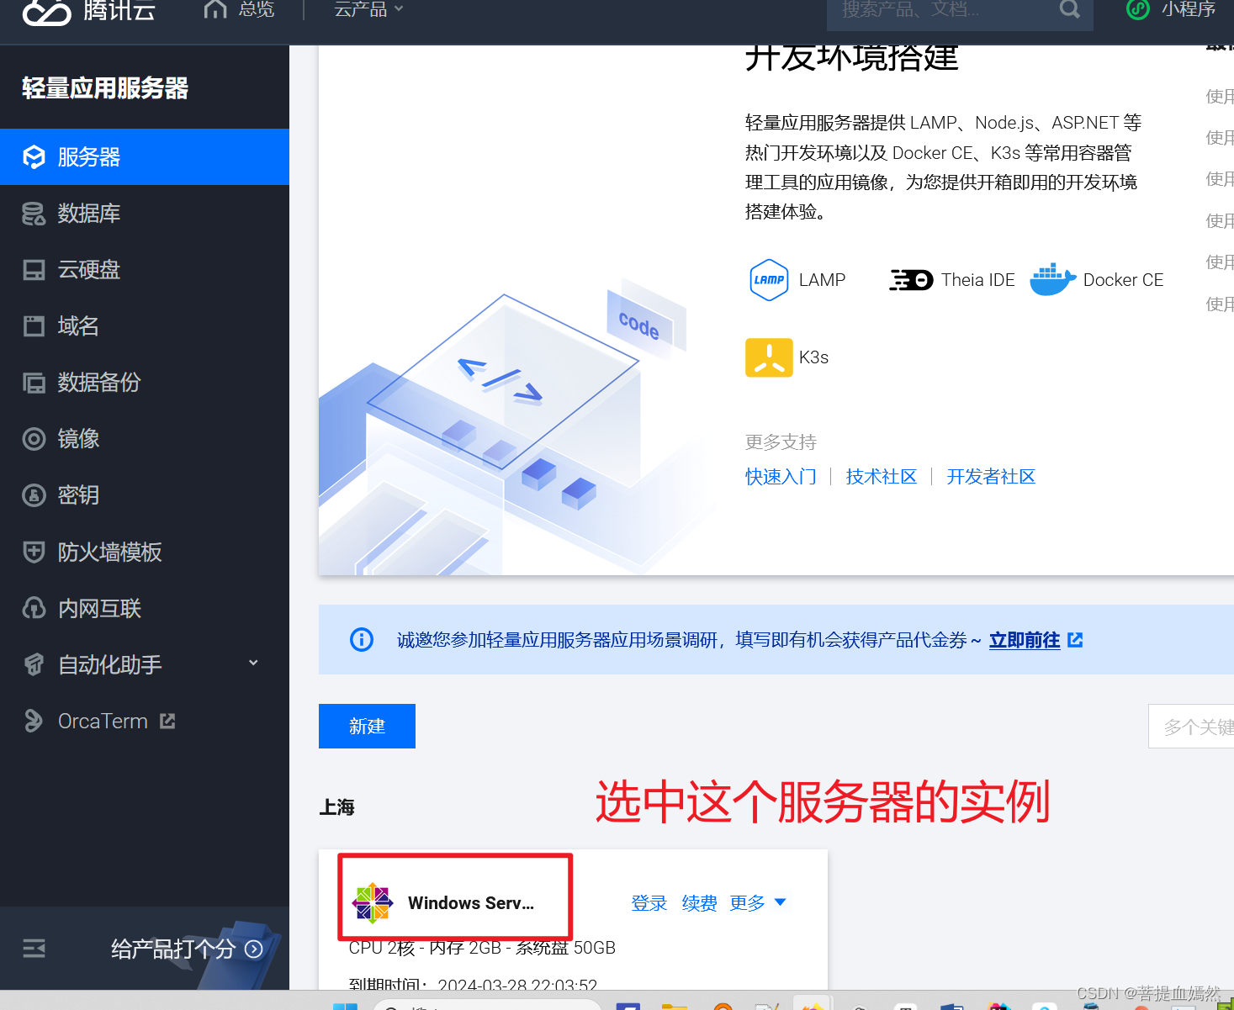Click the intranet interconnect icon
This screenshot has height=1010, width=1234.
point(34,608)
